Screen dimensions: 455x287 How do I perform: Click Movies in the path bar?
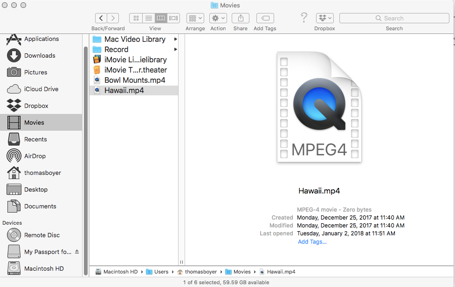click(238, 272)
